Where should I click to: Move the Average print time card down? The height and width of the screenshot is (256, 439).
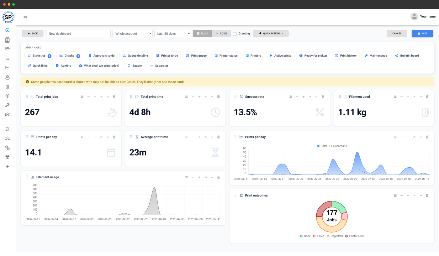point(212,137)
